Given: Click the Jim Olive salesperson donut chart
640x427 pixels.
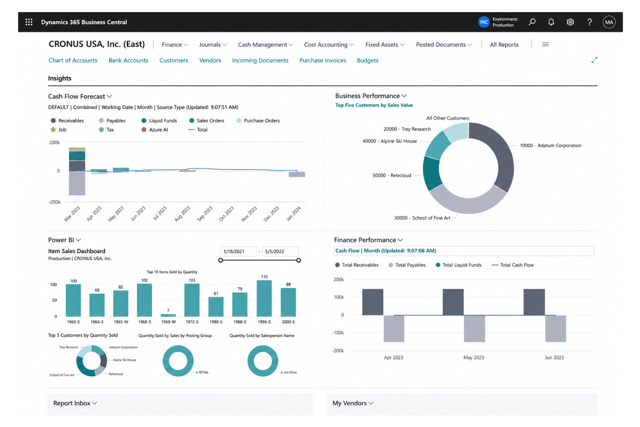Looking at the screenshot, I should (263, 361).
